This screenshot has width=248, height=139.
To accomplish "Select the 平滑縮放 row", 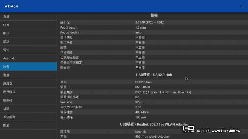I will click(154, 53).
